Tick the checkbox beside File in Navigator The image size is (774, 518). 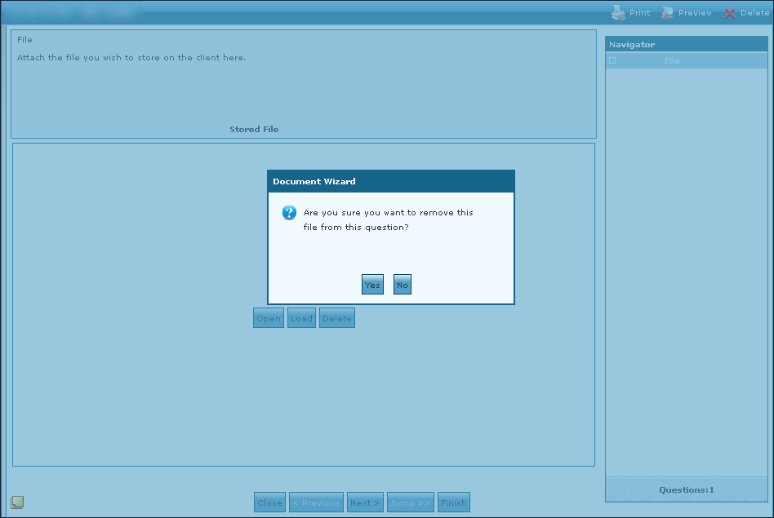pyautogui.click(x=612, y=60)
